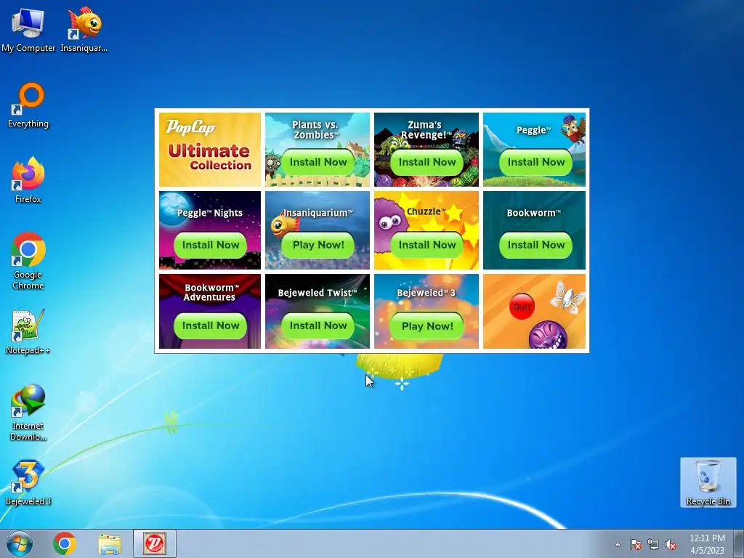This screenshot has width=744, height=558.
Task: Show hidden tray icons arrow
Action: 618,544
